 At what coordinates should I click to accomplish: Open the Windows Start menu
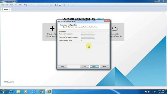(3, 92)
